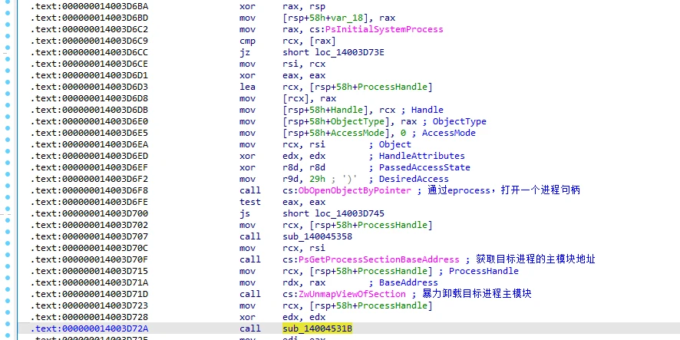Viewport: 680px width, 340px height.
Task: Toggle breakpoint dot at address 14003D700
Action: click(8, 207)
